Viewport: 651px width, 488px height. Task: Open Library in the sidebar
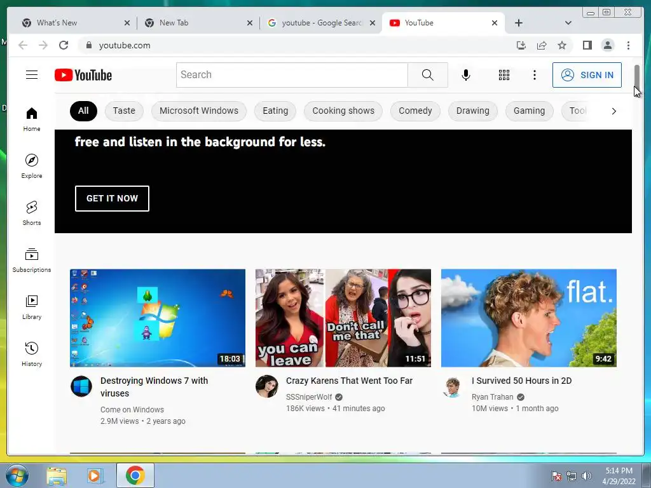point(32,307)
